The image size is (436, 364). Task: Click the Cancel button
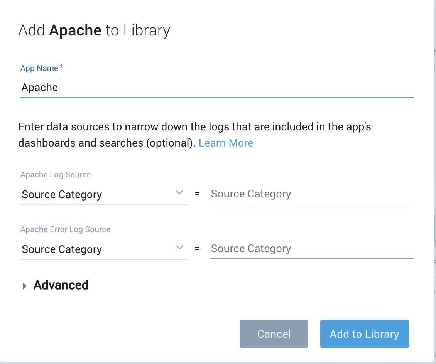(274, 334)
